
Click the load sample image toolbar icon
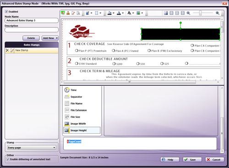pos(63,13)
